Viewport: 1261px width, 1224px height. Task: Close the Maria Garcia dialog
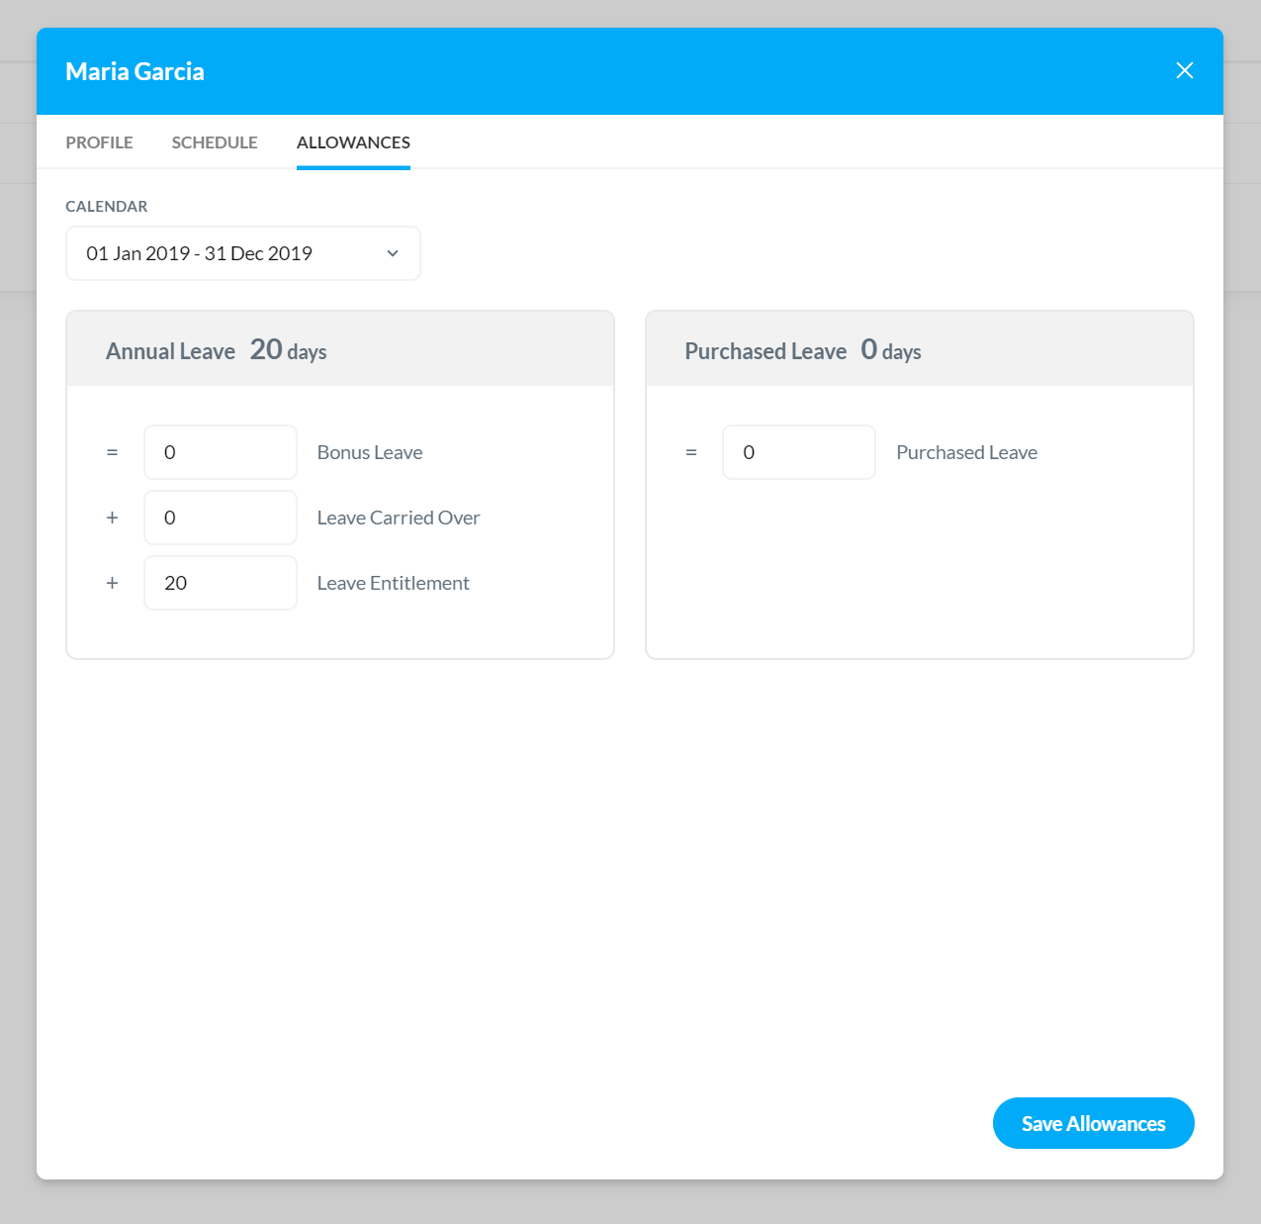[x=1184, y=70]
